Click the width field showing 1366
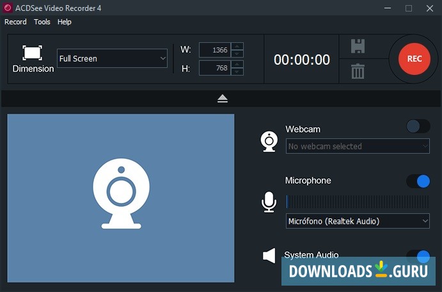Image resolution: width=442 pixels, height=292 pixels. [215, 50]
